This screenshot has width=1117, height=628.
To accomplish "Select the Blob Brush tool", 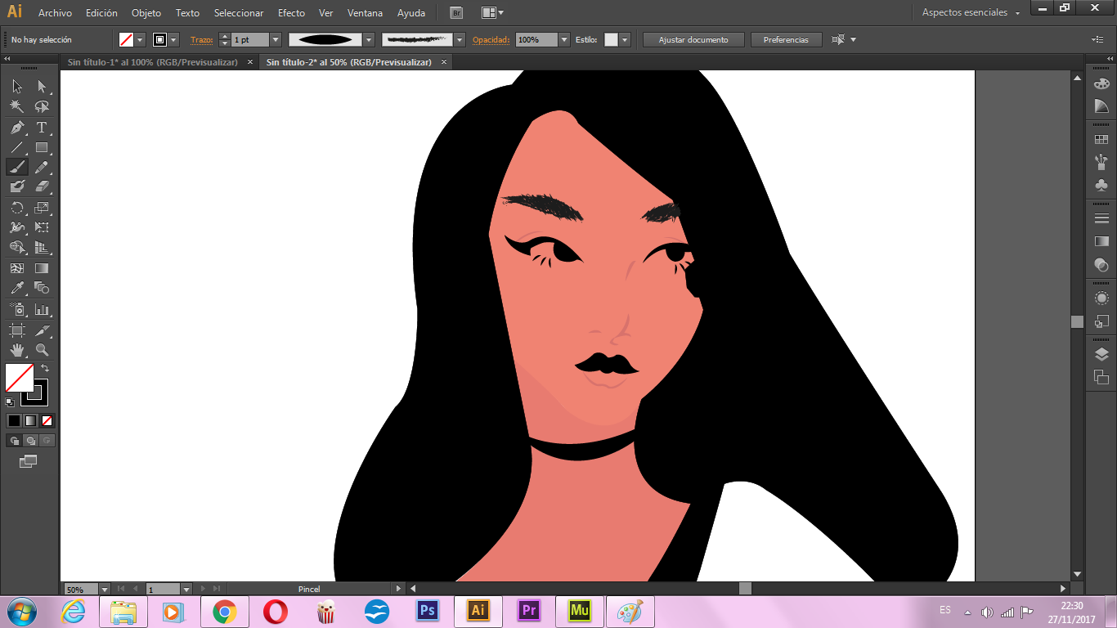I will click(x=17, y=186).
